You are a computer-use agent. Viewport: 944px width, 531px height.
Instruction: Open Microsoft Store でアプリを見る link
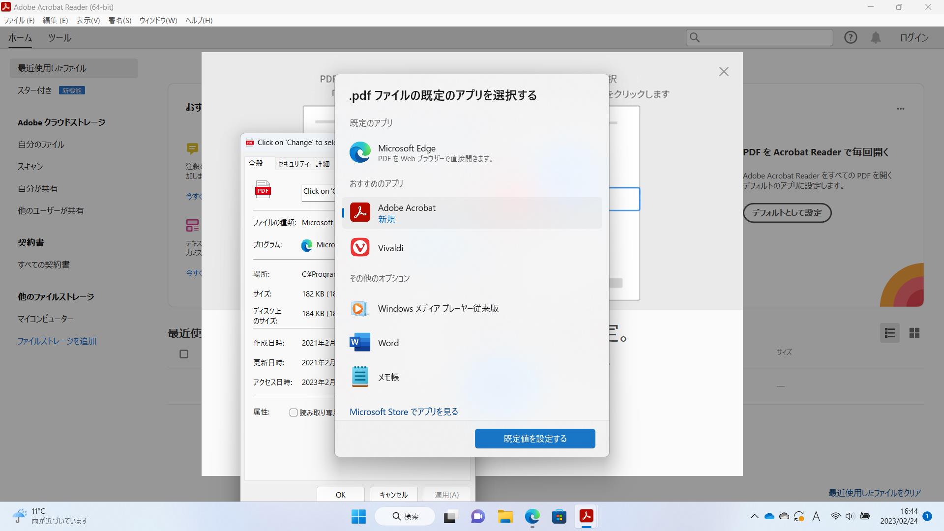403,412
